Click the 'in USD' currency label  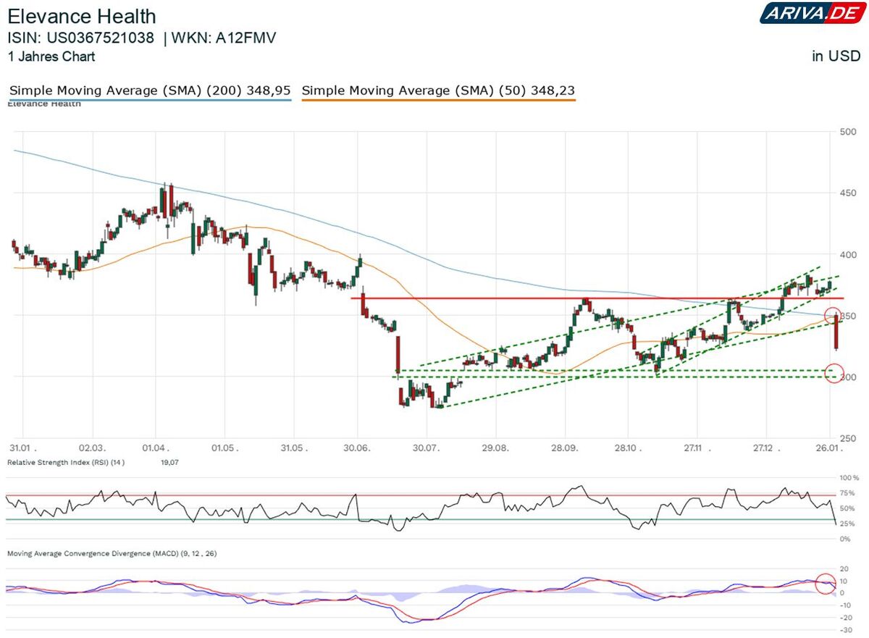836,56
